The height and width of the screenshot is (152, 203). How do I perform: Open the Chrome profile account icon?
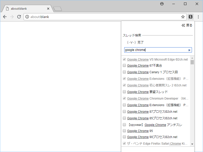point(162,4)
